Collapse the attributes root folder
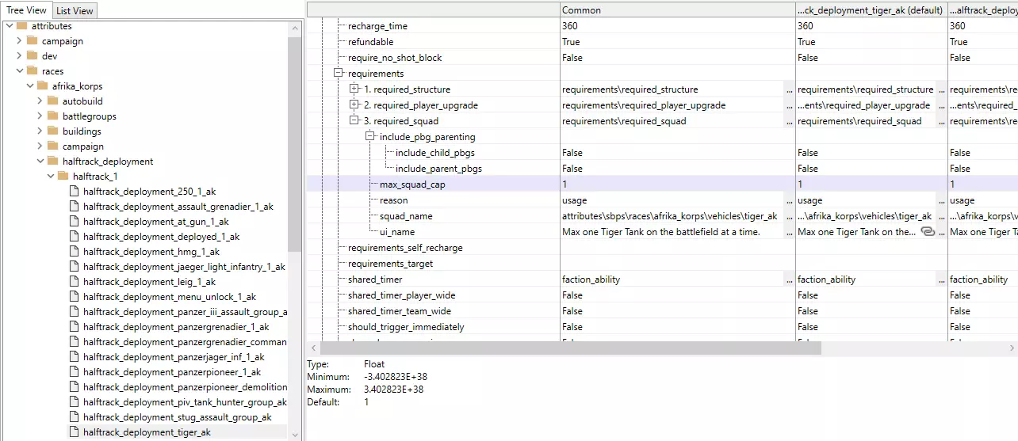 tap(9, 26)
